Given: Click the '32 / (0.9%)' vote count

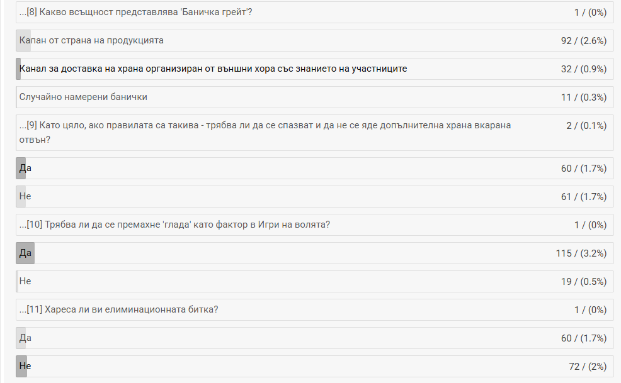Looking at the screenshot, I should (583, 69).
